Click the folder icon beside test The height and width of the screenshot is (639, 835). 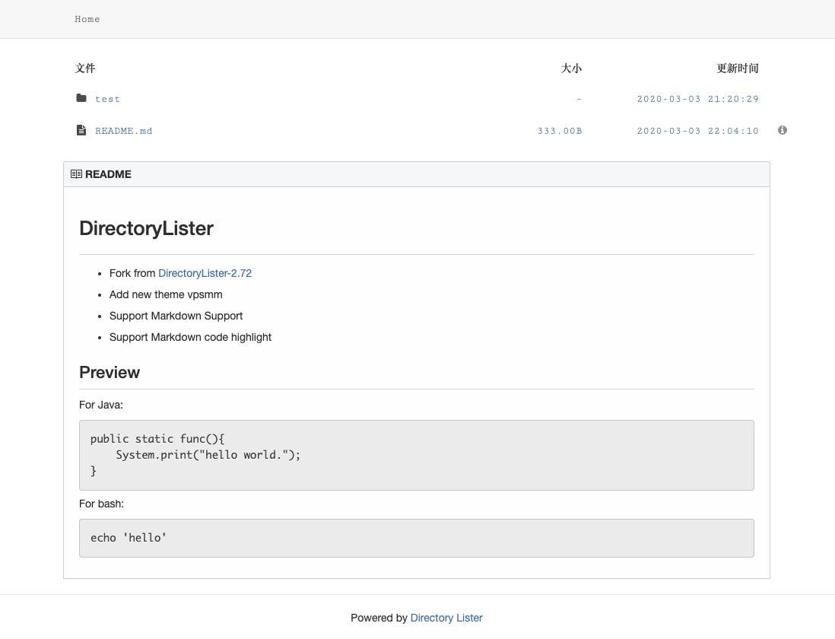tap(81, 98)
